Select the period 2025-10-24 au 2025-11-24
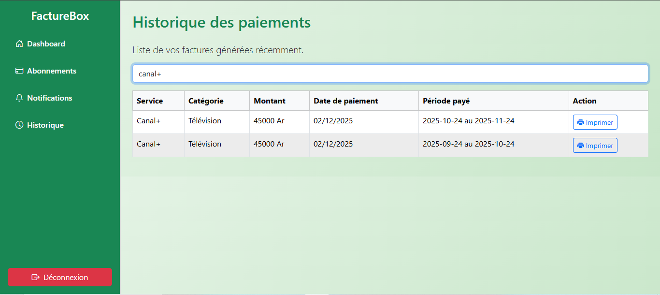 (x=469, y=121)
